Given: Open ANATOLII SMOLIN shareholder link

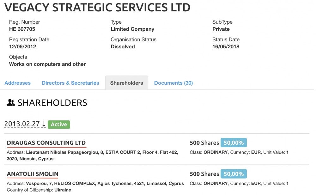Looking at the screenshot, I should pos(33,174).
